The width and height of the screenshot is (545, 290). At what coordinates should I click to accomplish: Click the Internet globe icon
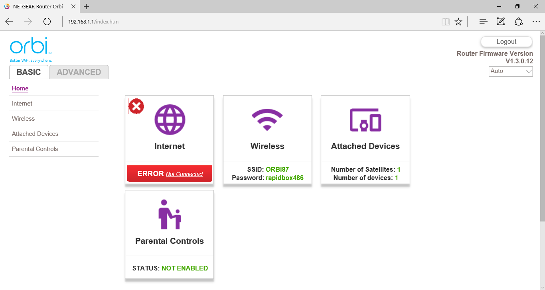click(x=170, y=119)
